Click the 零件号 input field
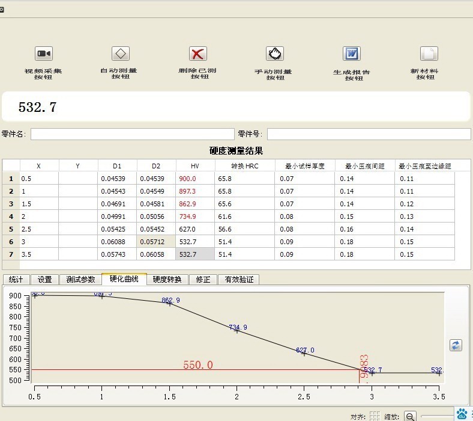Viewport: 473px width, 421px height. pyautogui.click(x=368, y=134)
